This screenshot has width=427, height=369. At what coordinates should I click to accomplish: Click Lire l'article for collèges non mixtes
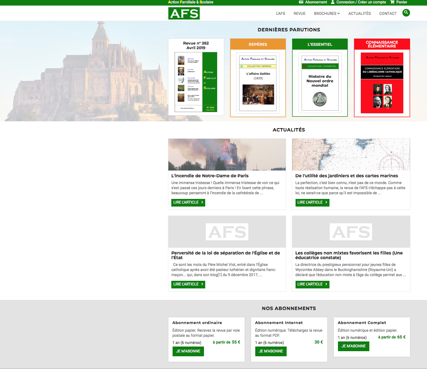click(312, 284)
